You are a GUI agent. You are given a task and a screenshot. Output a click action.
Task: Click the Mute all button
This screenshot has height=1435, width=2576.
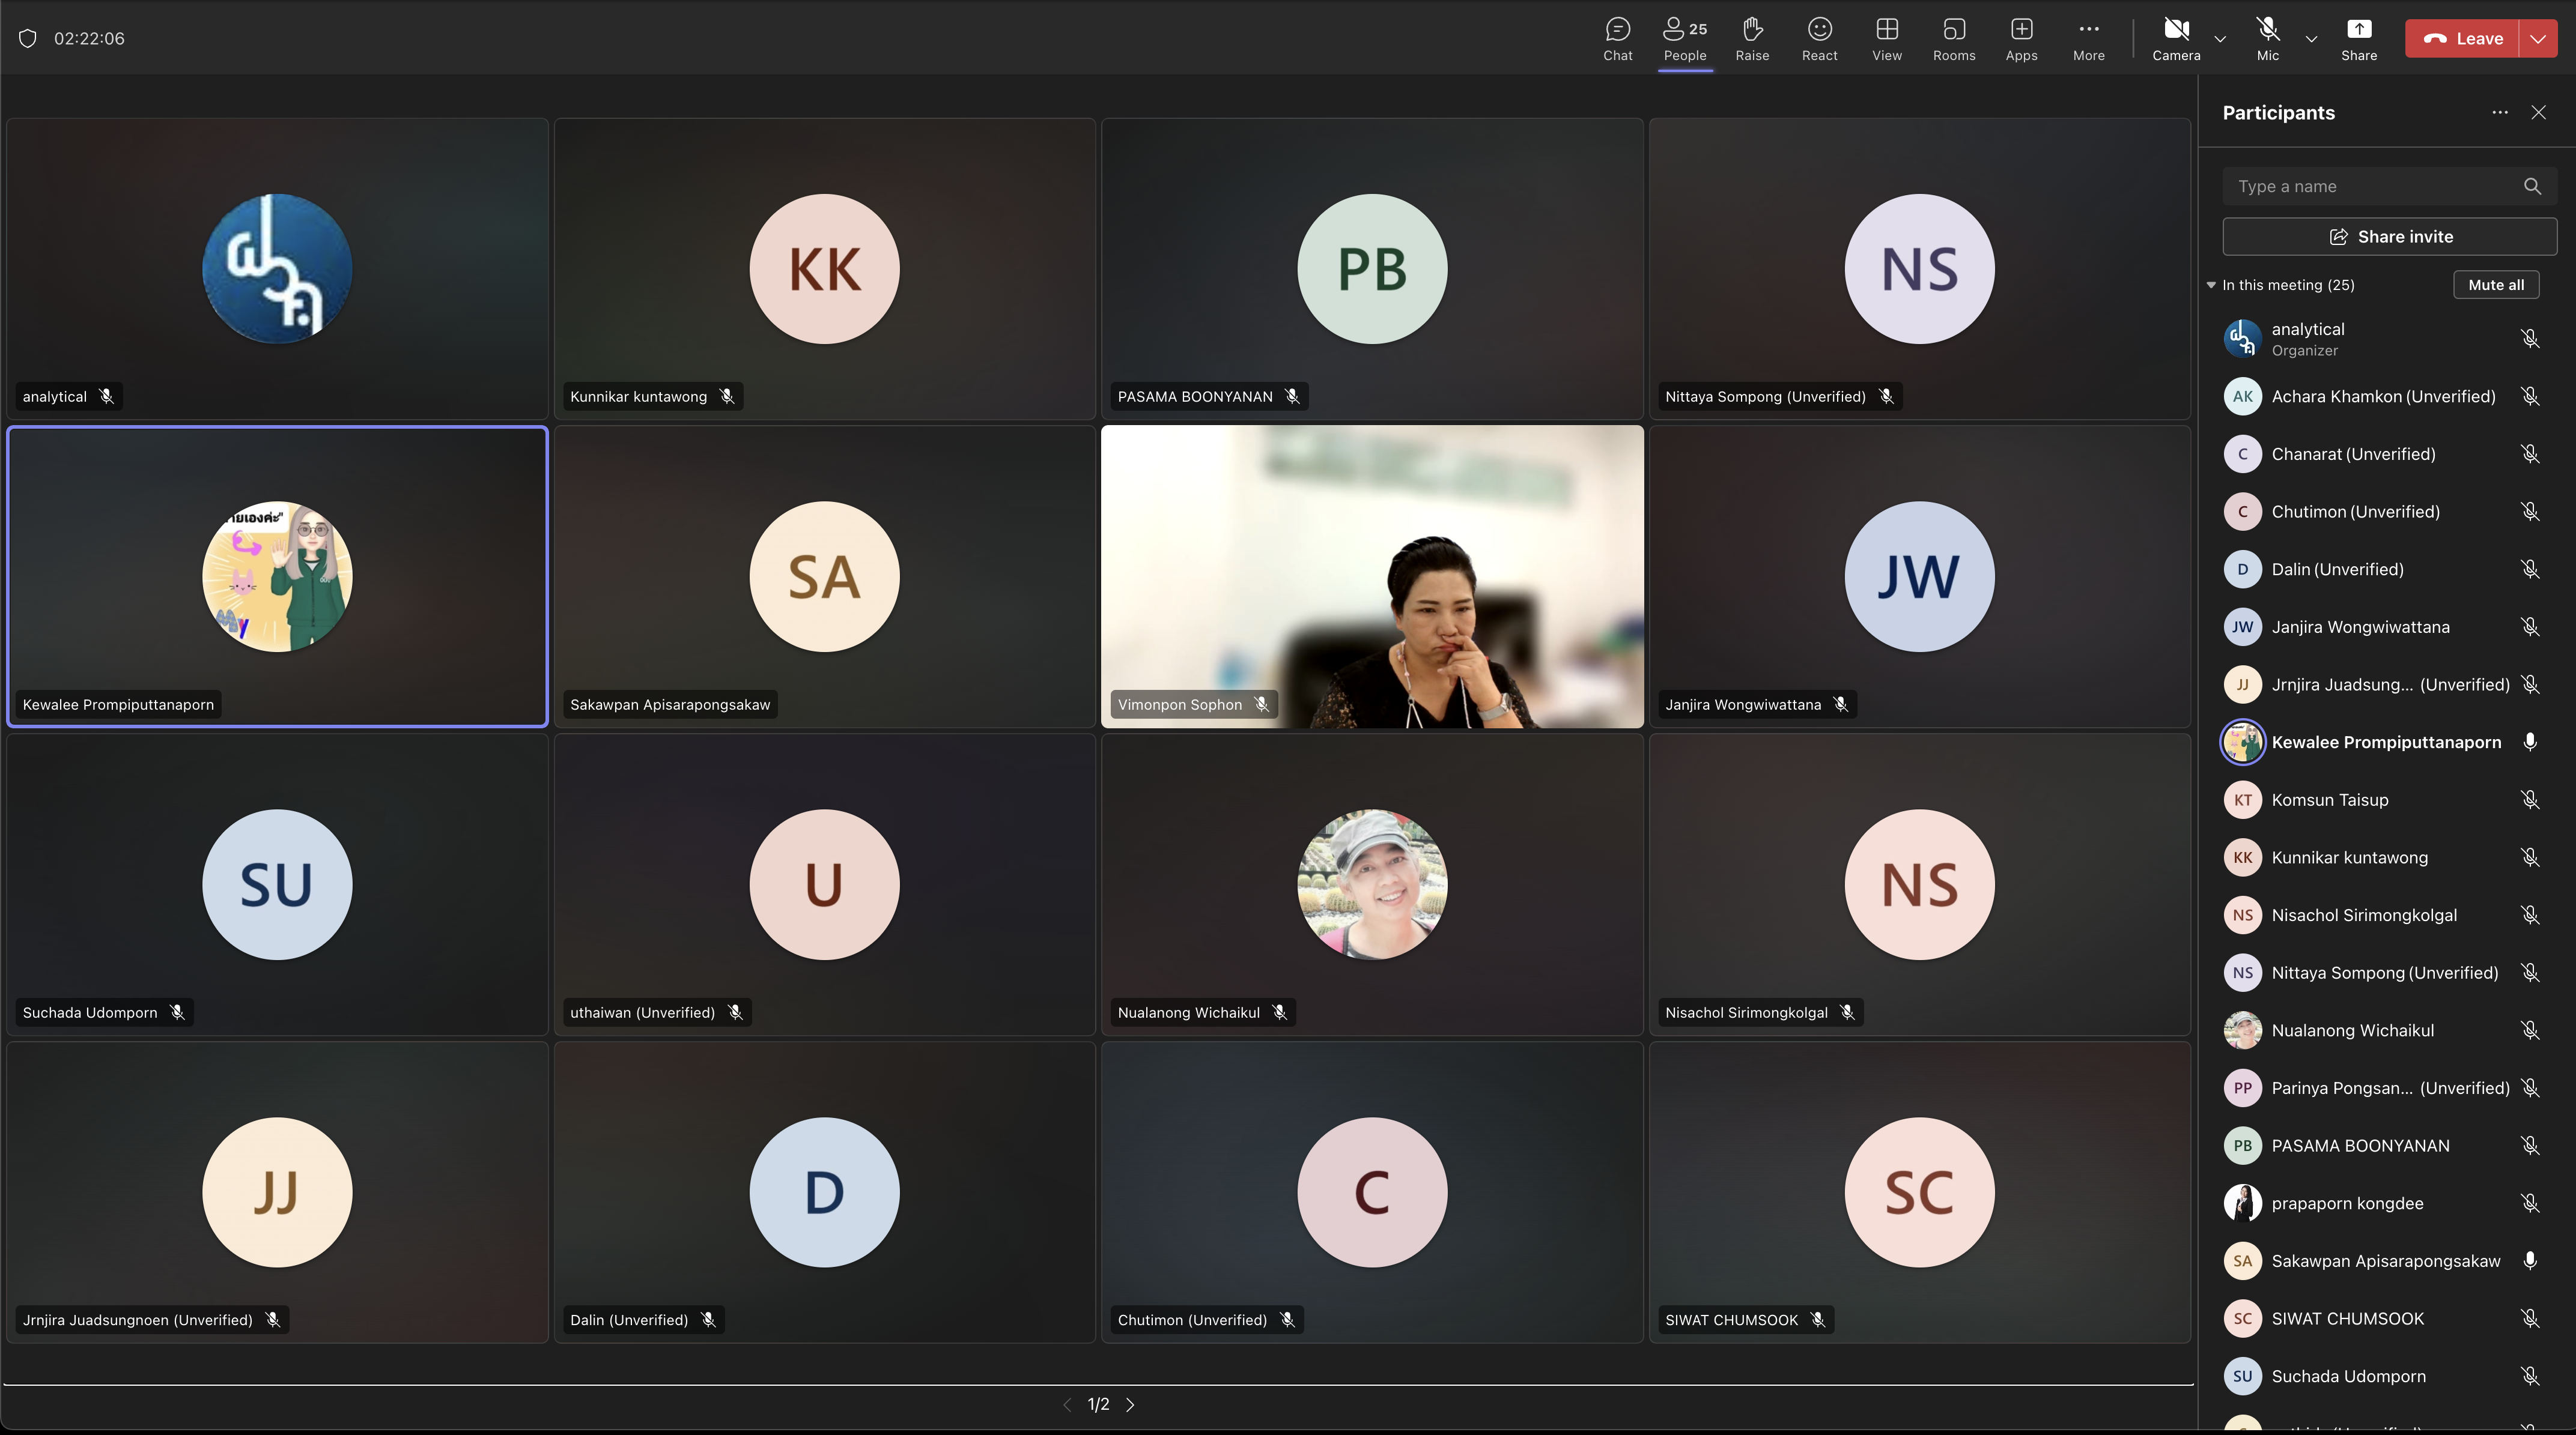[2495, 285]
